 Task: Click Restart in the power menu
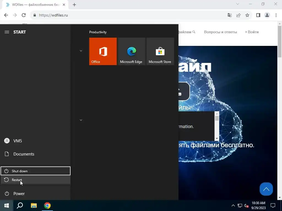(x=36, y=180)
